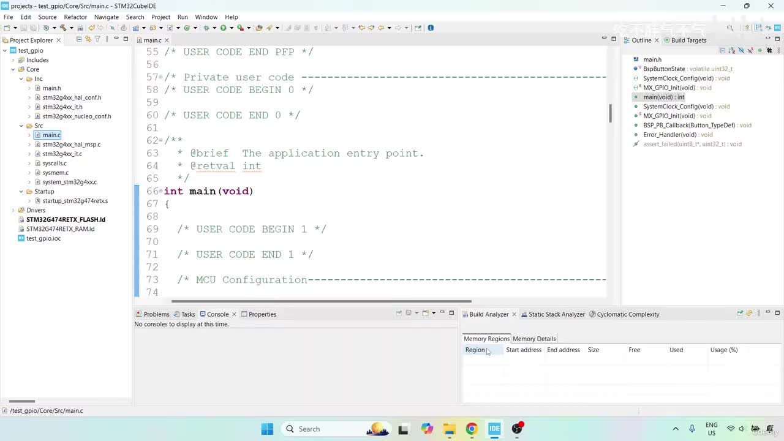
Task: Expand the Drivers folder in the project tree
Action: pos(13,210)
